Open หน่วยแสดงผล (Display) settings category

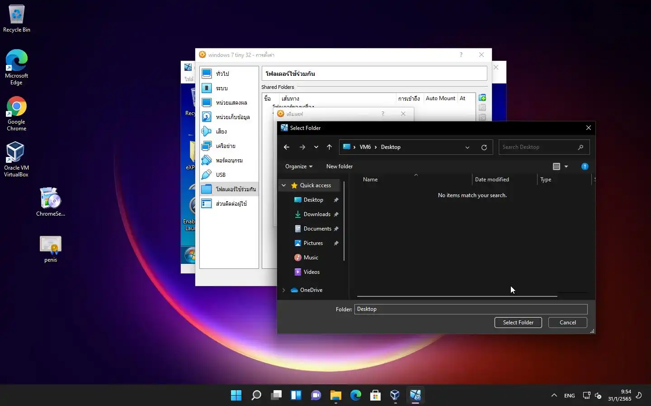point(229,102)
